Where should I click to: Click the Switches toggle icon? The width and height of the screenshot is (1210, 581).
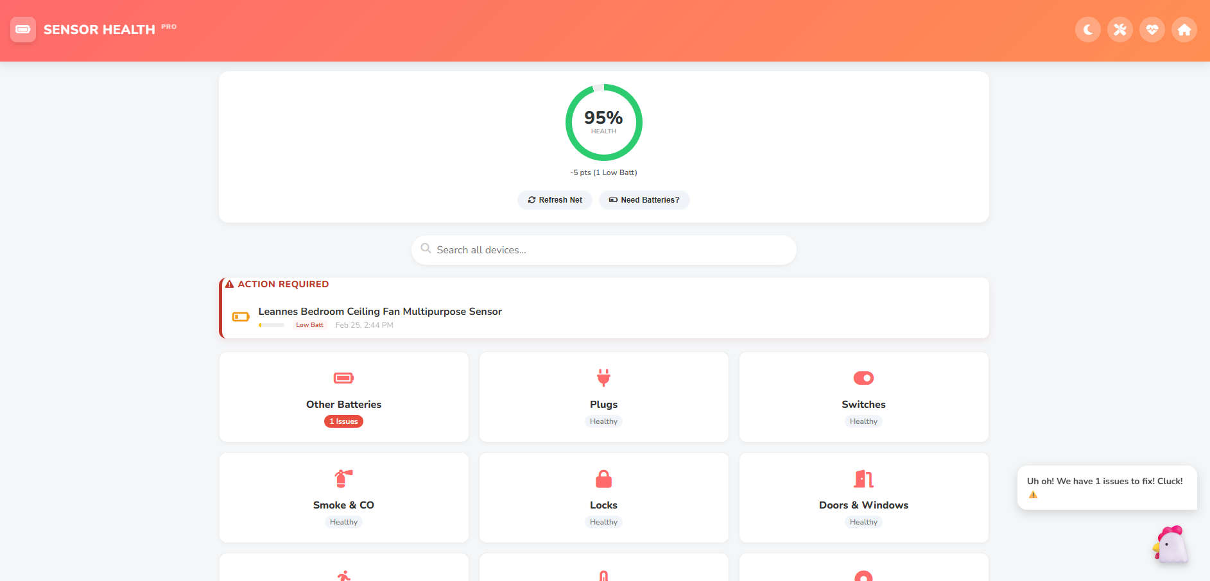[864, 378]
